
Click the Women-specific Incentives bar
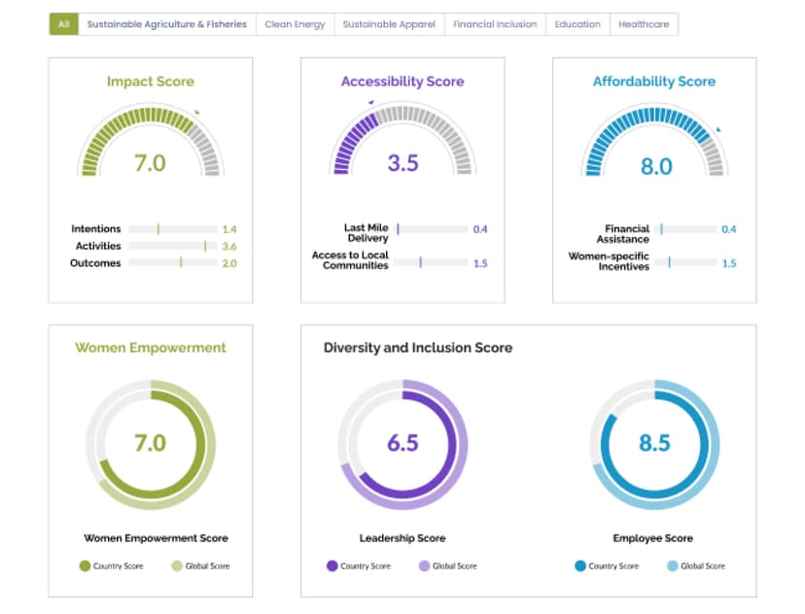(x=685, y=262)
